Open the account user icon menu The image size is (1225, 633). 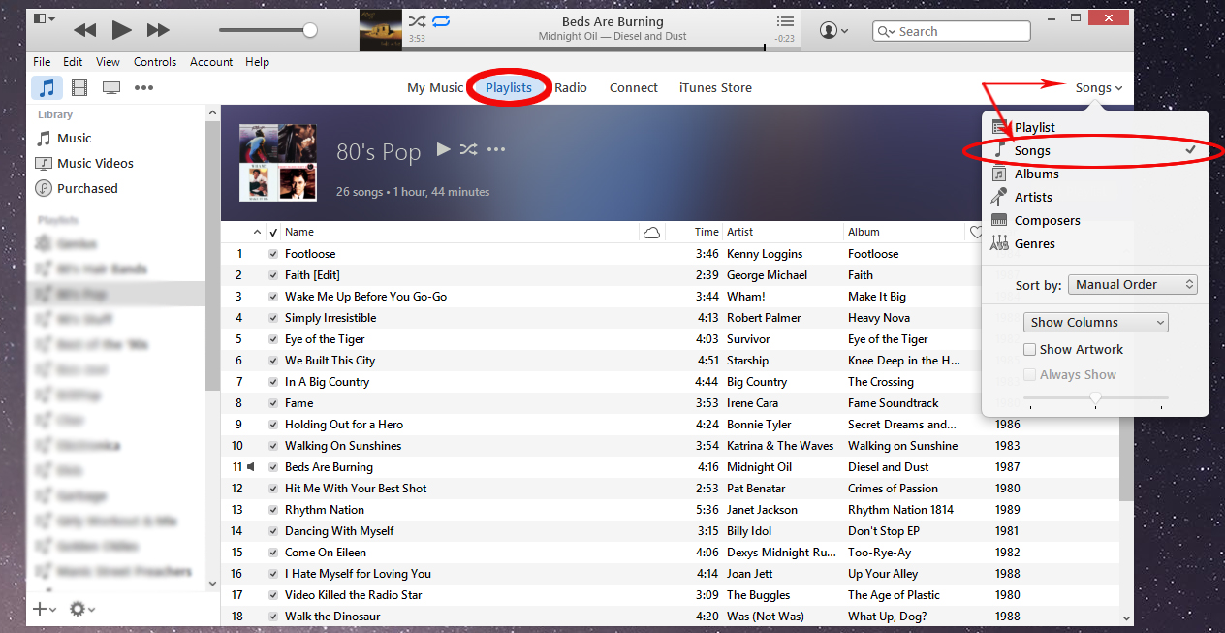tap(833, 31)
